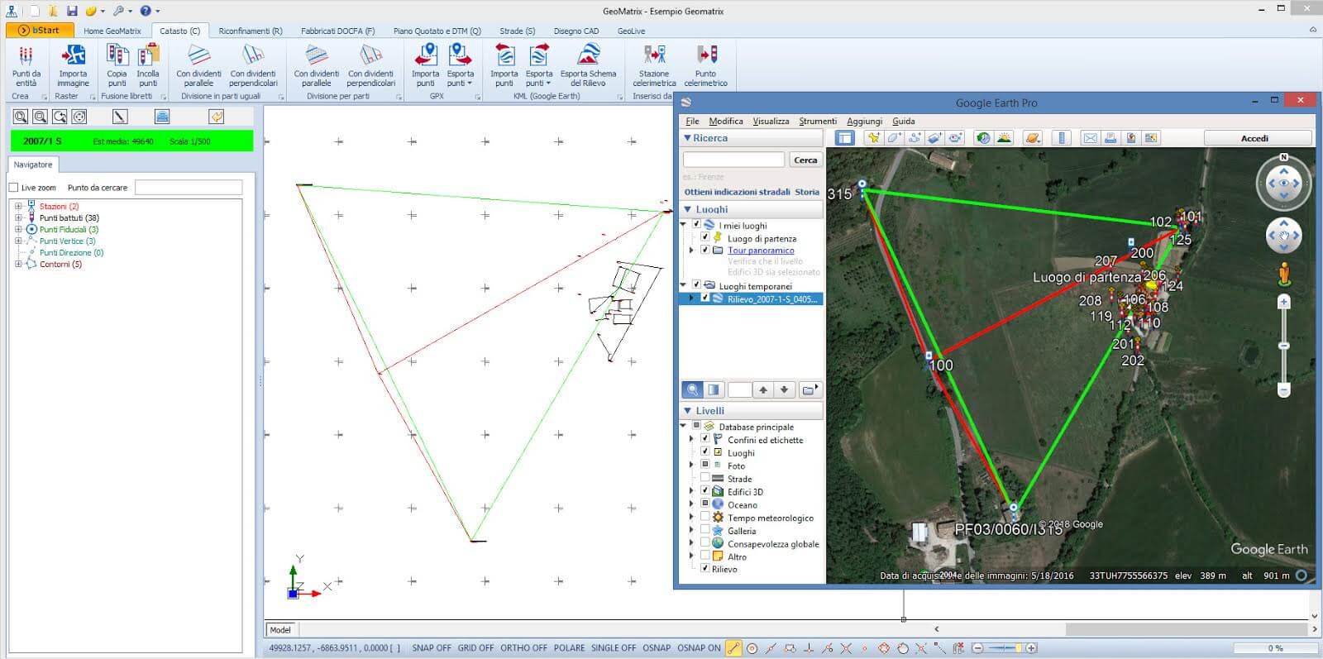Open the Storia link
This screenshot has height=659, width=1323.
click(x=807, y=192)
